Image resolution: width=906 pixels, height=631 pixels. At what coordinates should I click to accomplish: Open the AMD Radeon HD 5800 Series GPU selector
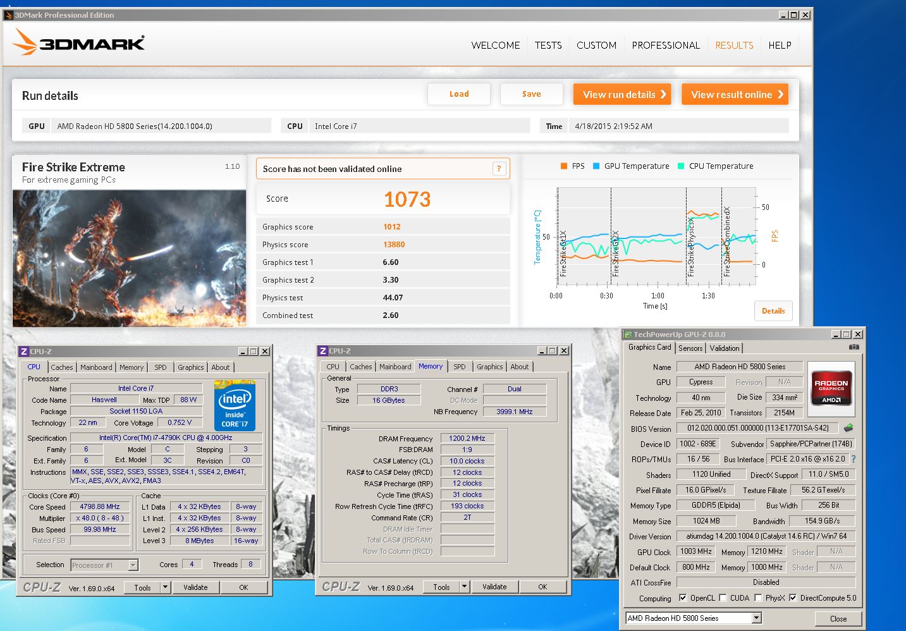(694, 618)
